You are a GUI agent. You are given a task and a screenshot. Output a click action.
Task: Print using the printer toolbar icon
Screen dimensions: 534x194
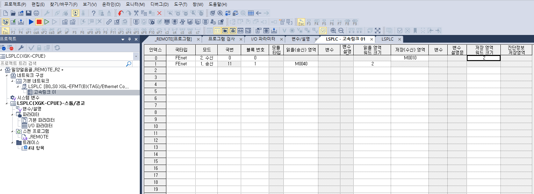[x=36, y=13]
